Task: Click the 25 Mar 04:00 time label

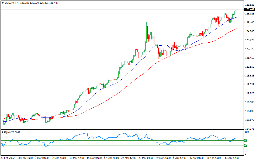Action: [146, 158]
